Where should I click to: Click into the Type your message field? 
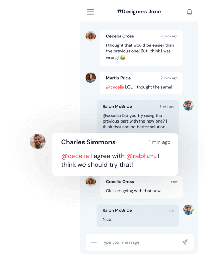139,242
